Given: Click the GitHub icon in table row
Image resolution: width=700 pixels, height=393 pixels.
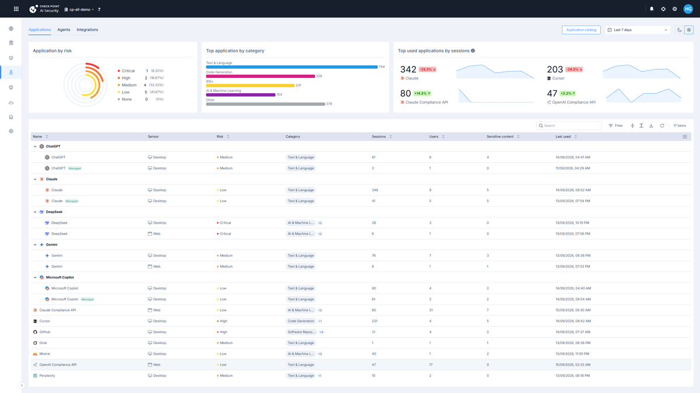Looking at the screenshot, I should click(x=35, y=332).
